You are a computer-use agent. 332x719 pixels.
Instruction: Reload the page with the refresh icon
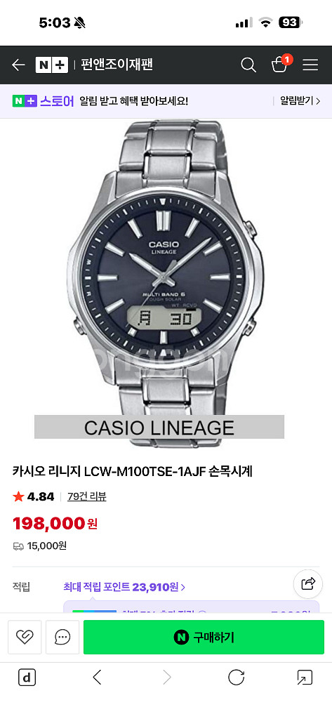pyautogui.click(x=236, y=678)
